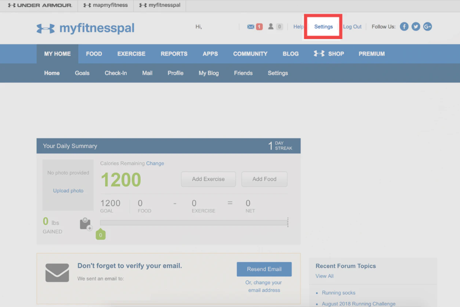The width and height of the screenshot is (460, 307).
Task: Click the Settings link in header
Action: click(x=323, y=27)
